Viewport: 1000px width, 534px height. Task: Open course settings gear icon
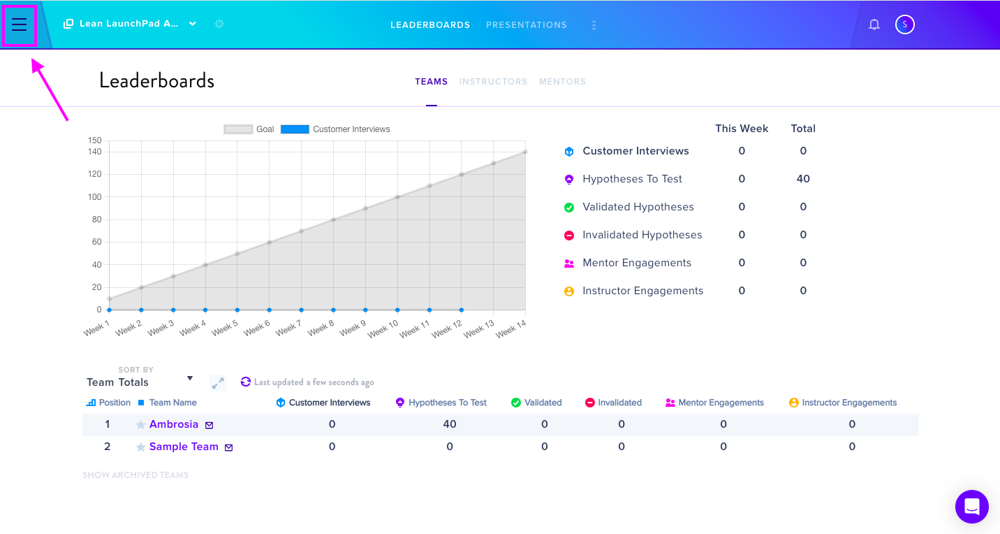pyautogui.click(x=219, y=24)
